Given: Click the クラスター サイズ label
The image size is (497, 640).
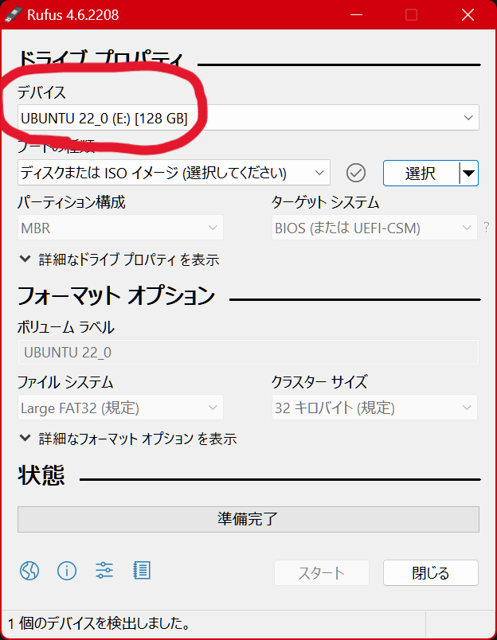Looking at the screenshot, I should (x=319, y=382).
